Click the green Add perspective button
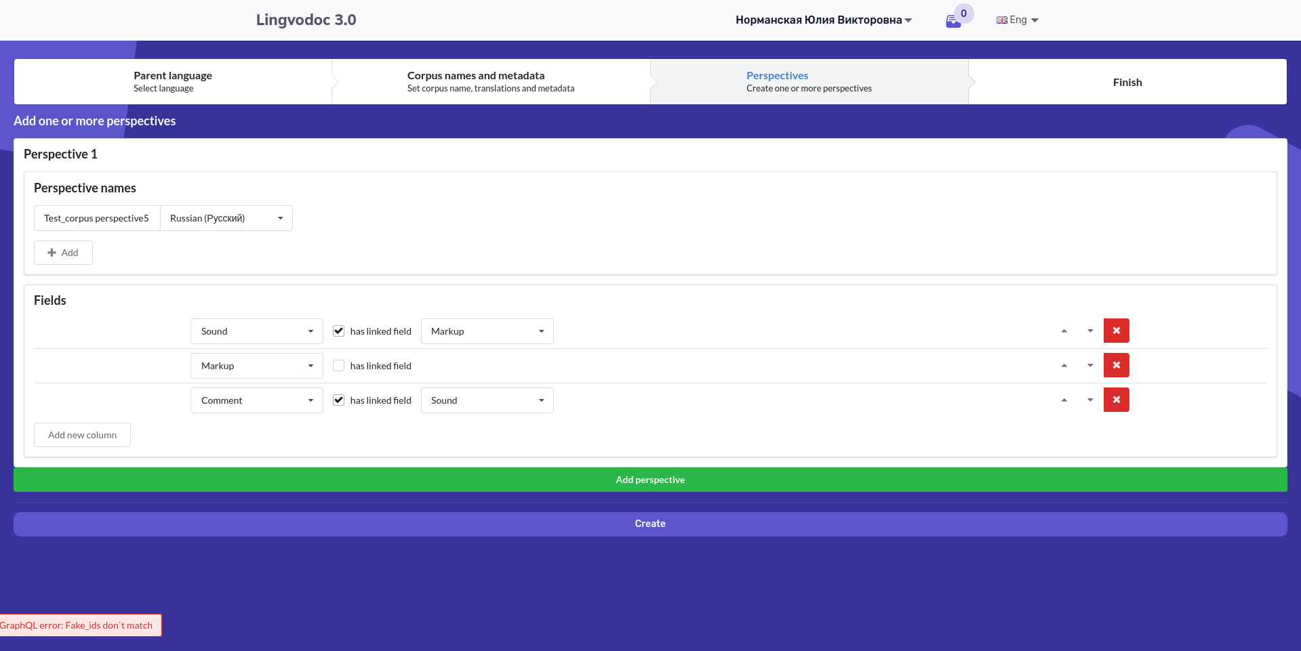 (650, 480)
